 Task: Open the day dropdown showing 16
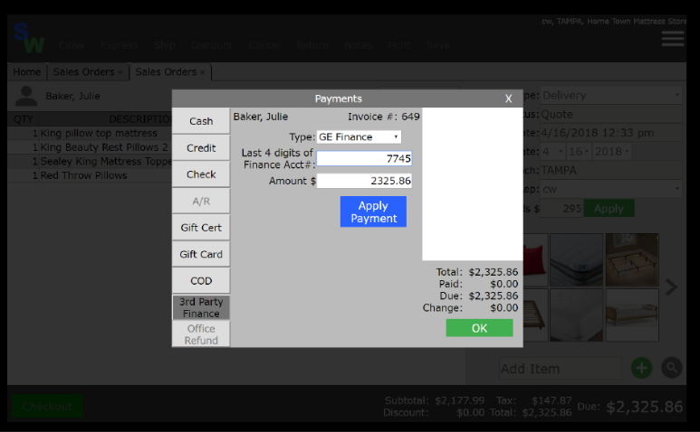pos(579,152)
